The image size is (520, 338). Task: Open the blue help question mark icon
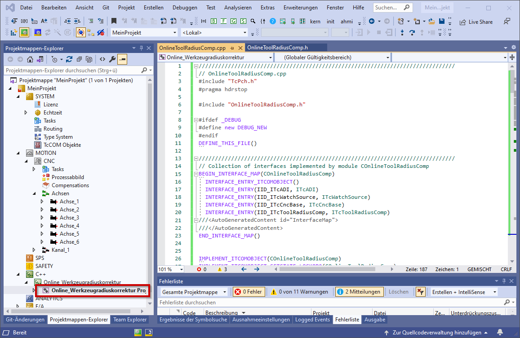273,21
